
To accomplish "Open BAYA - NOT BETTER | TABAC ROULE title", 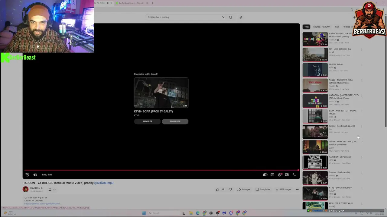I will click(x=343, y=112).
